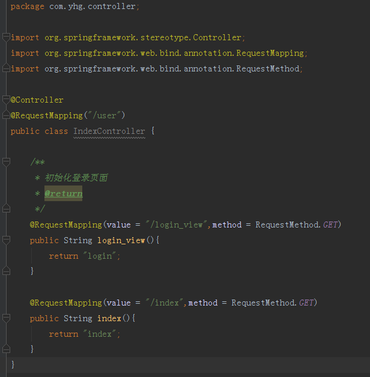
Task: Click the stereotype.Controller import path
Action: tap(191, 37)
